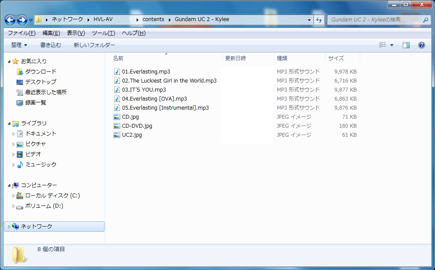Refresh the folder view with refresh icon
Screen dimensions: 435x270
319,20
